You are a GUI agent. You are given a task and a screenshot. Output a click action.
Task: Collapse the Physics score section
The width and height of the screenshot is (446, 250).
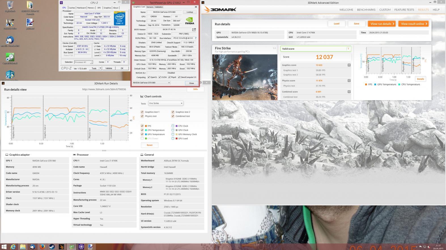[x=349, y=81]
